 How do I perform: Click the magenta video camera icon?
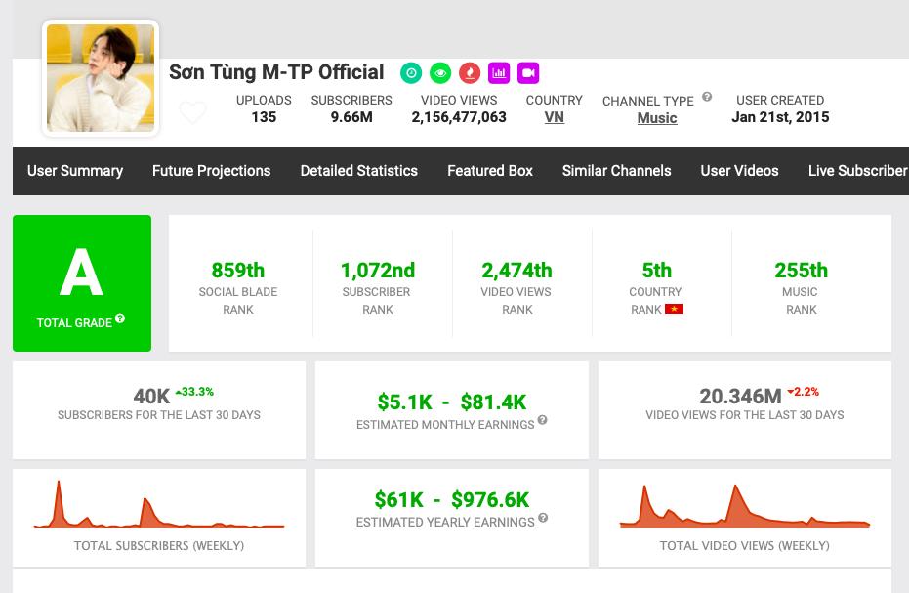click(528, 73)
